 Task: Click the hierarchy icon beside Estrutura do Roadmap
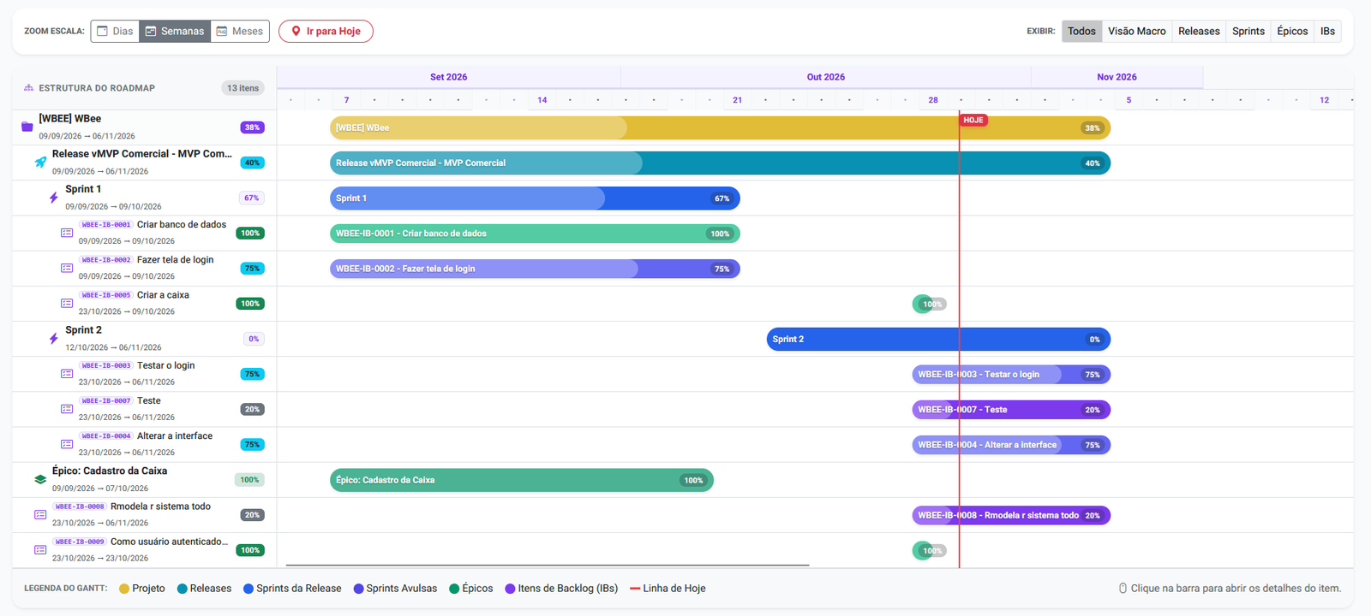[x=28, y=88]
